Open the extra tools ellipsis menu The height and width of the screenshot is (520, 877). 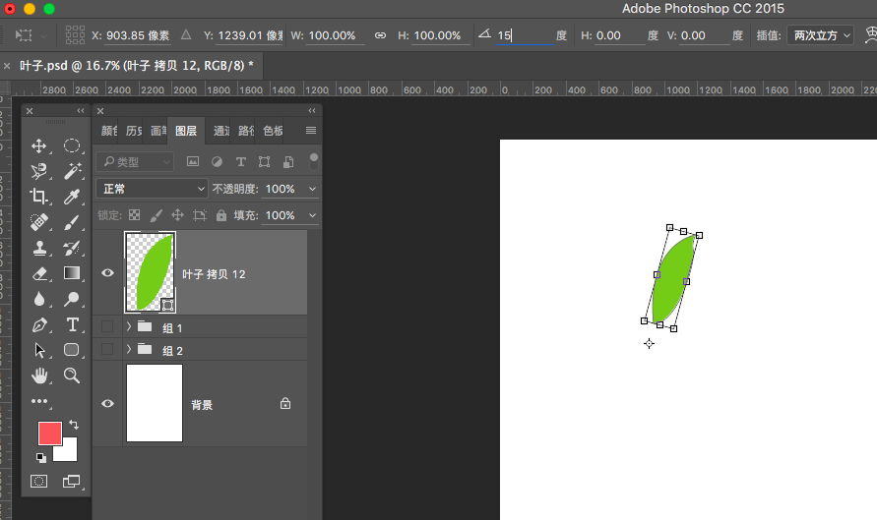point(39,401)
